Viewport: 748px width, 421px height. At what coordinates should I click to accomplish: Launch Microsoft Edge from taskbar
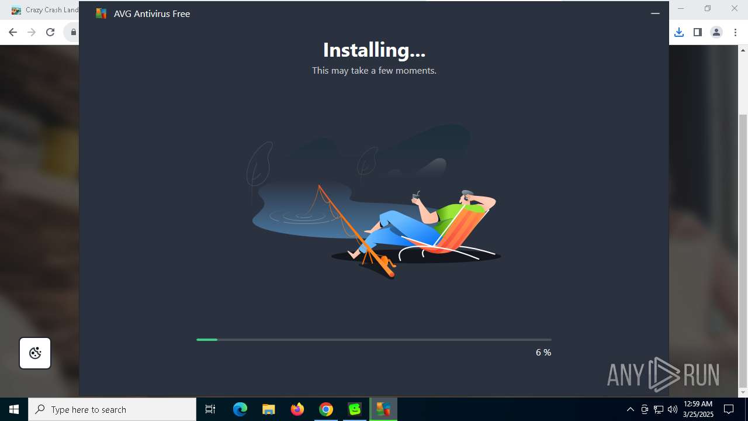click(240, 409)
